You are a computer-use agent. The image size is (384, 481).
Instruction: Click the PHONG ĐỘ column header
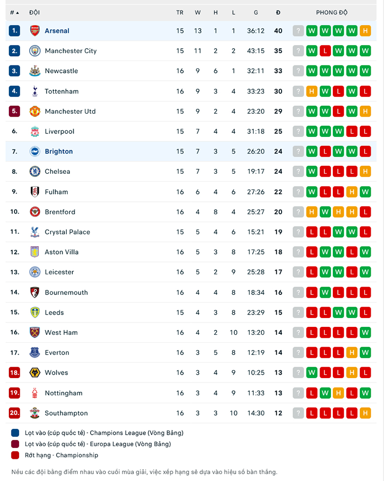(x=331, y=13)
